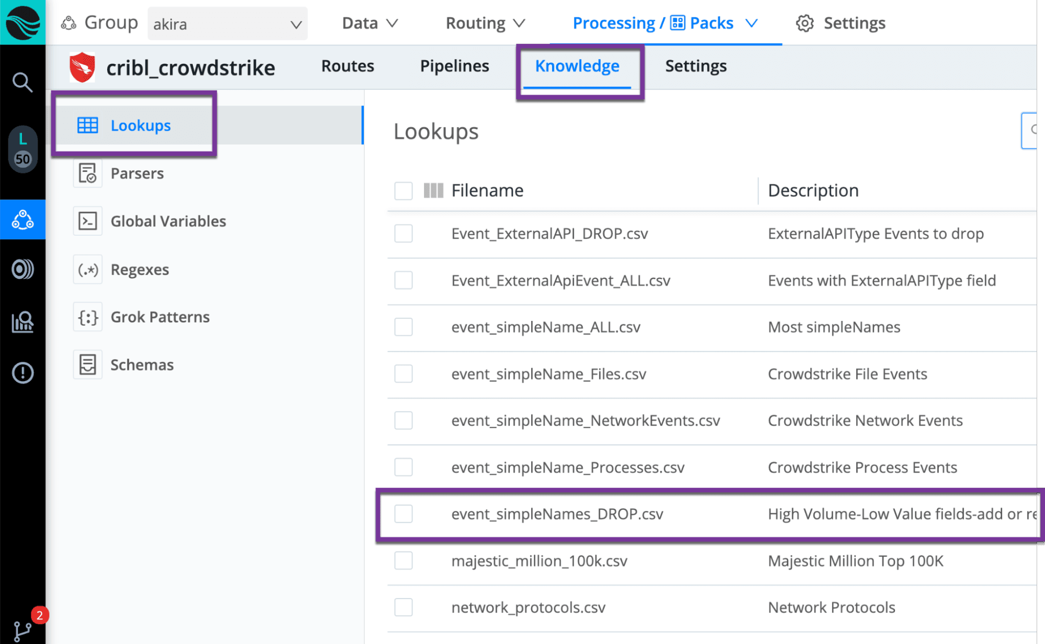
Task: Click the search magnifier icon in left sidebar
Action: click(22, 82)
